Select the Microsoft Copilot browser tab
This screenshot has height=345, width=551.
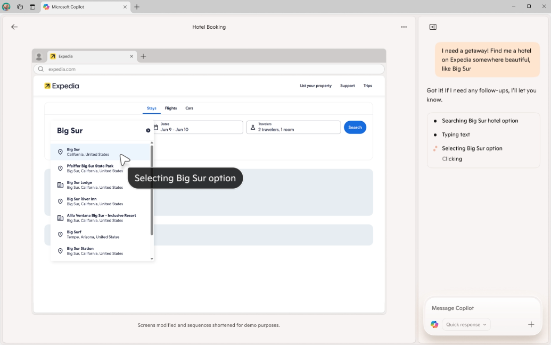coord(85,7)
